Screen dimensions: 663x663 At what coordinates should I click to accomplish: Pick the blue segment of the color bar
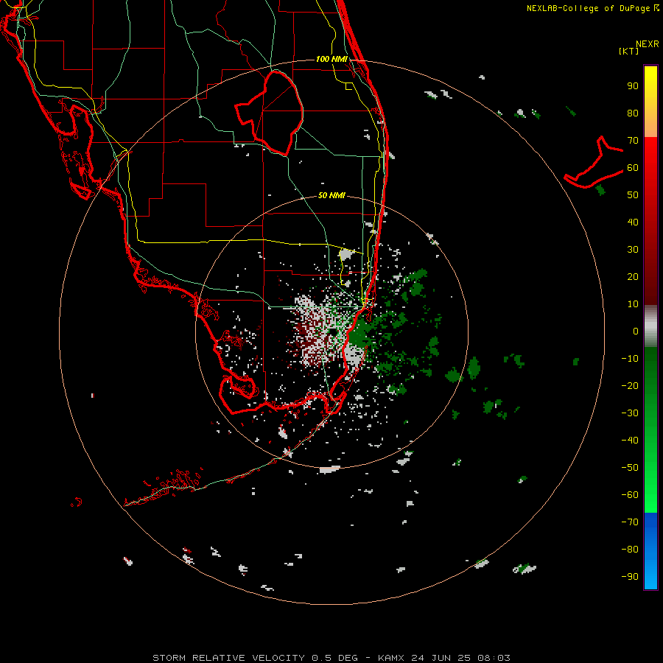[650, 551]
